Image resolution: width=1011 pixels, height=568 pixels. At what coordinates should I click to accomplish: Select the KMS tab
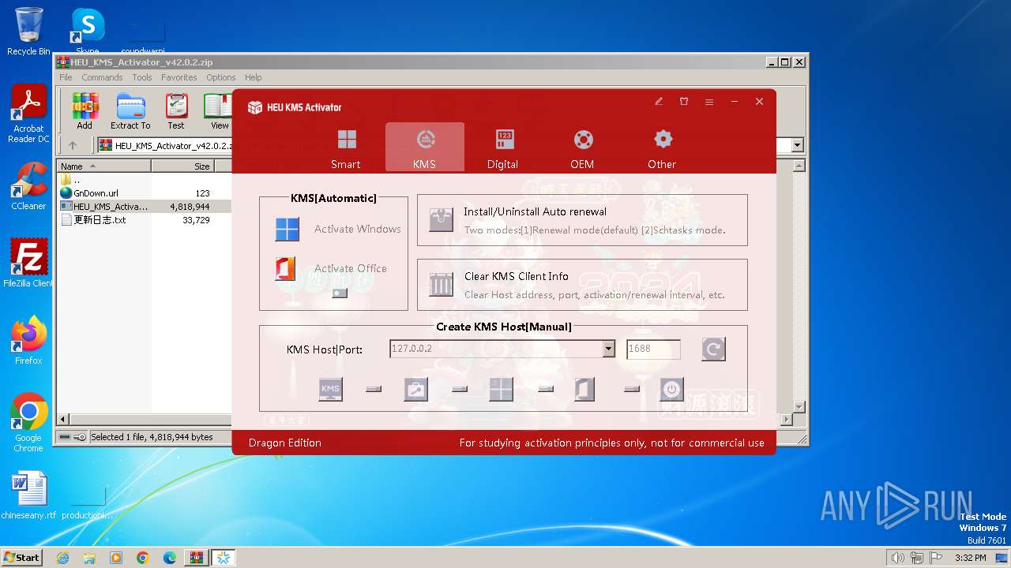click(x=425, y=148)
